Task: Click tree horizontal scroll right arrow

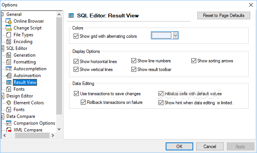Action: (52, 136)
